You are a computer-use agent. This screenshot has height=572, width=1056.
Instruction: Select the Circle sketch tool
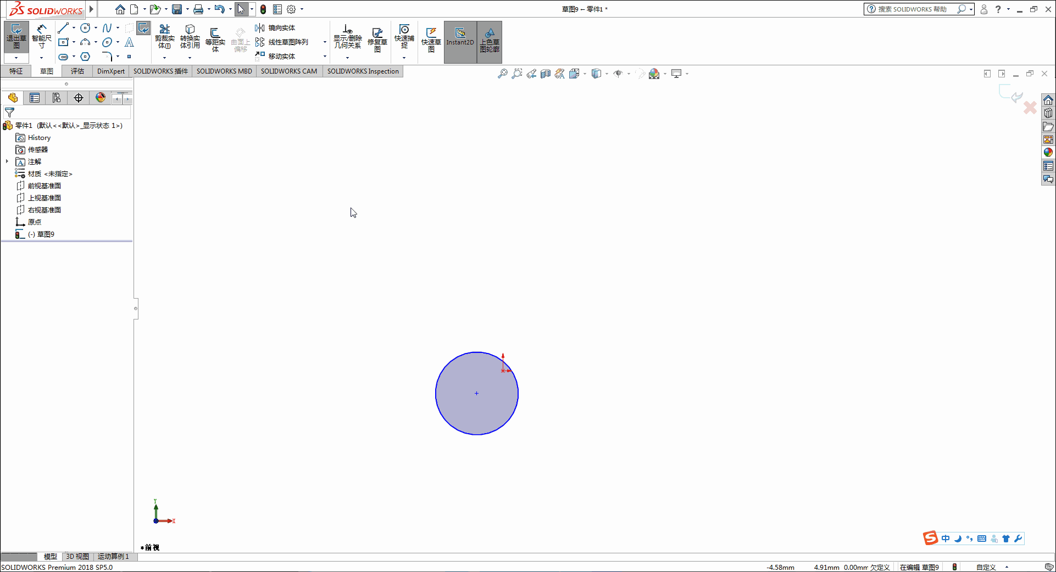[85, 28]
